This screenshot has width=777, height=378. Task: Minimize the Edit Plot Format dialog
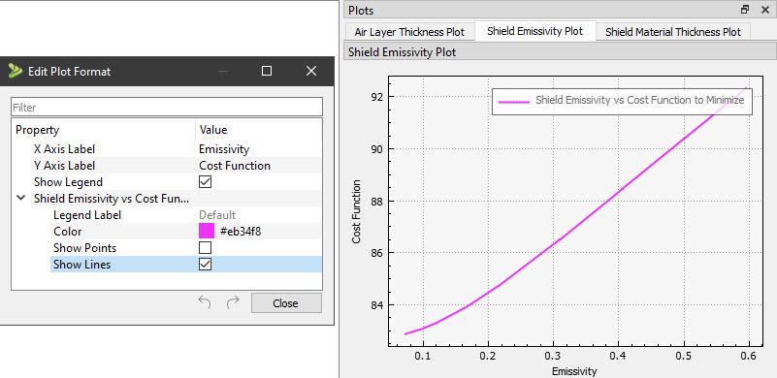pyautogui.click(x=223, y=72)
